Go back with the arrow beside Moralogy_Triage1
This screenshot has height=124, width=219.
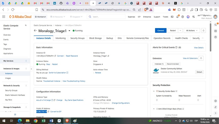coord(35,31)
